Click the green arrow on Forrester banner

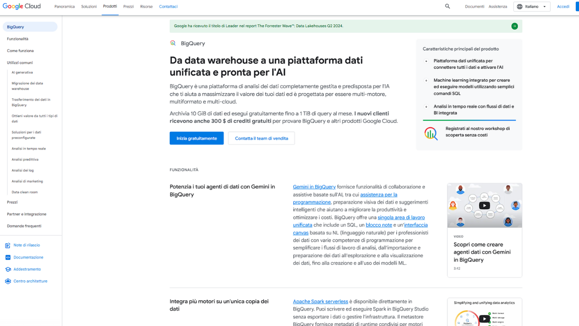pyautogui.click(x=514, y=26)
